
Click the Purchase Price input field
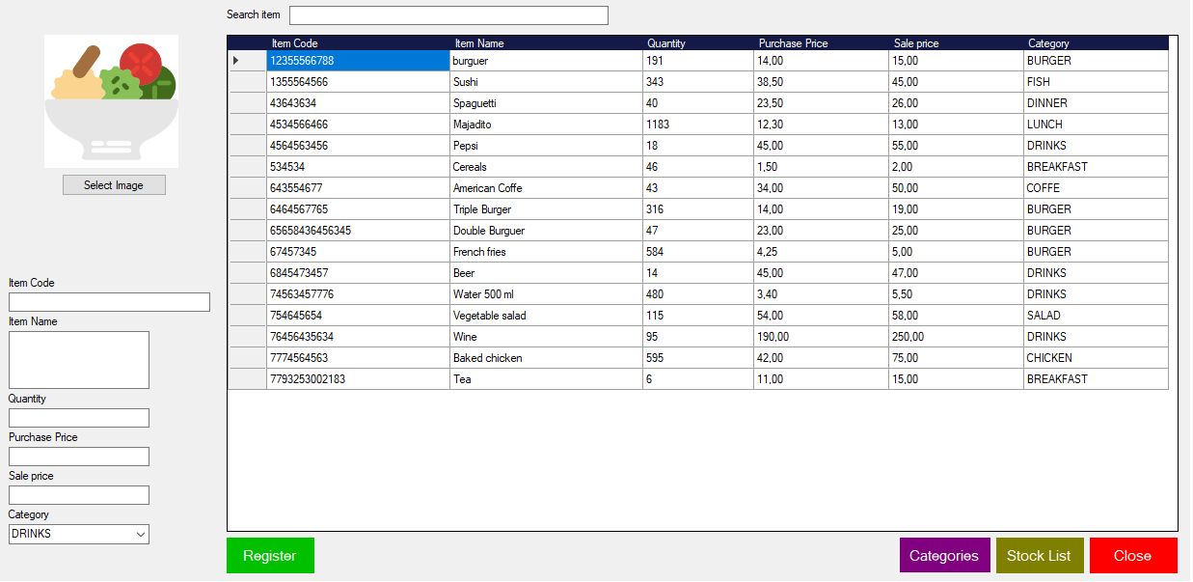(x=79, y=457)
